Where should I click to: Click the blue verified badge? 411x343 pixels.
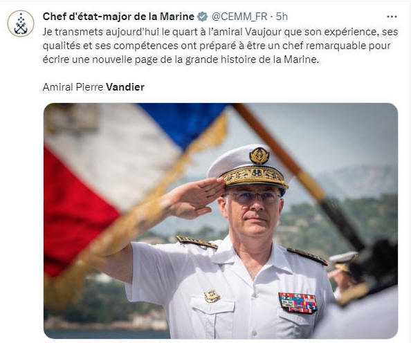(x=202, y=17)
